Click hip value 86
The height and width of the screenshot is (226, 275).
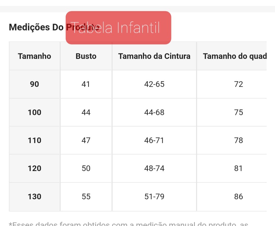coord(239,197)
